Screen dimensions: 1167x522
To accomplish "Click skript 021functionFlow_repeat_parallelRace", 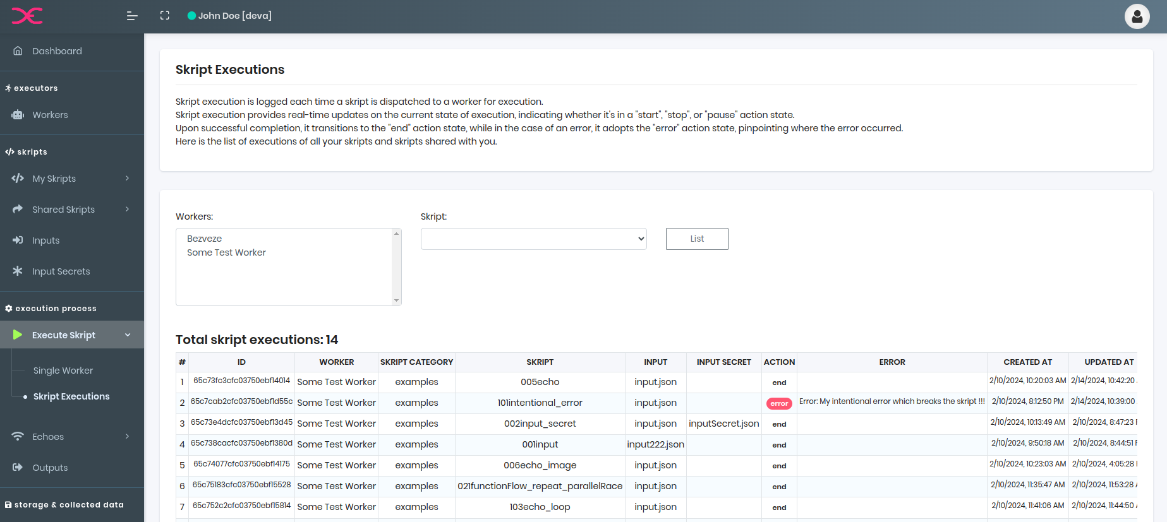I will pos(540,486).
